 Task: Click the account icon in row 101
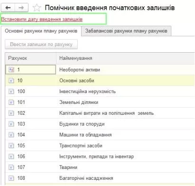pyautogui.click(x=11, y=102)
